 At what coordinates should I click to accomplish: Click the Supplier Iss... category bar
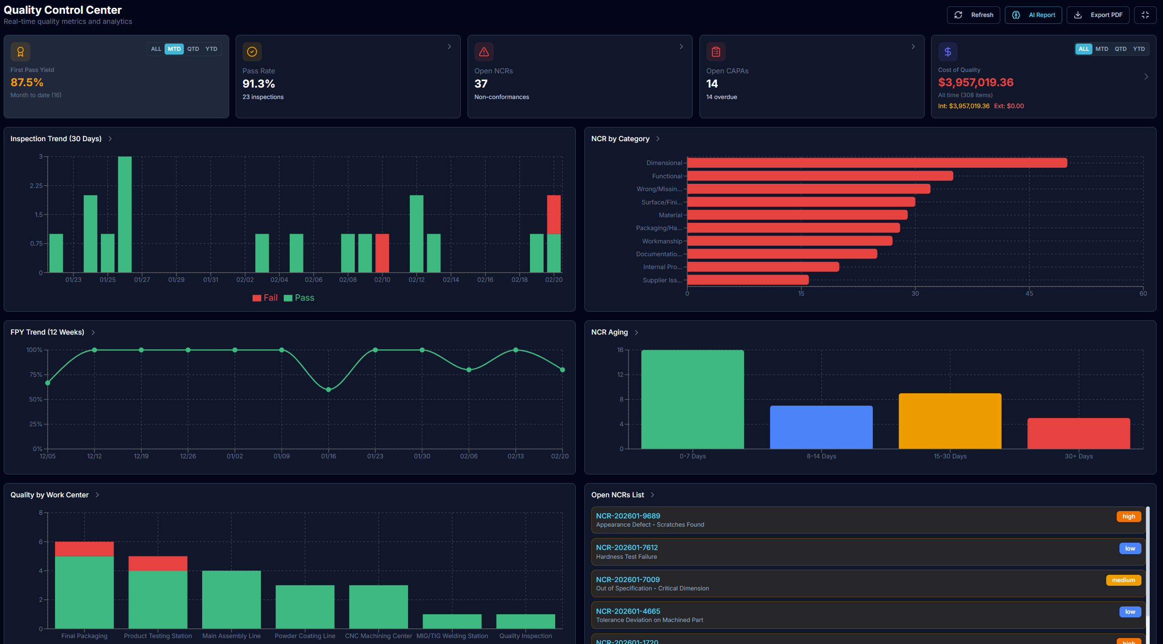(748, 280)
